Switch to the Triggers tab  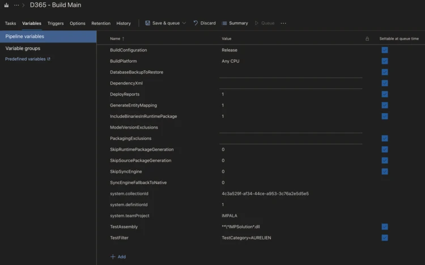pyautogui.click(x=56, y=23)
